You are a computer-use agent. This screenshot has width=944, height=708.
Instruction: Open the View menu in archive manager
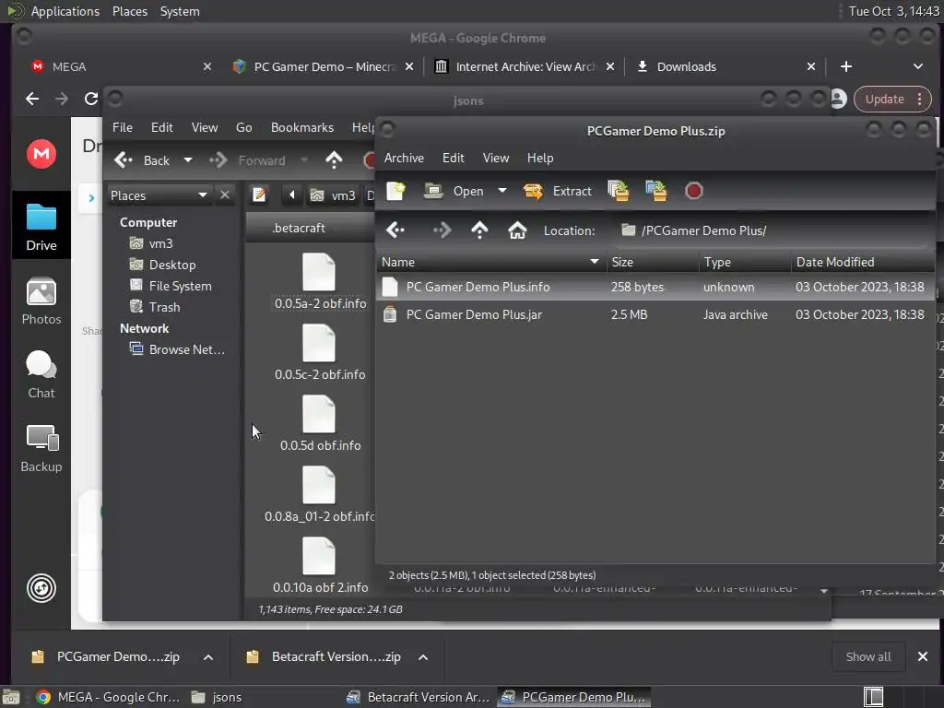pos(495,158)
